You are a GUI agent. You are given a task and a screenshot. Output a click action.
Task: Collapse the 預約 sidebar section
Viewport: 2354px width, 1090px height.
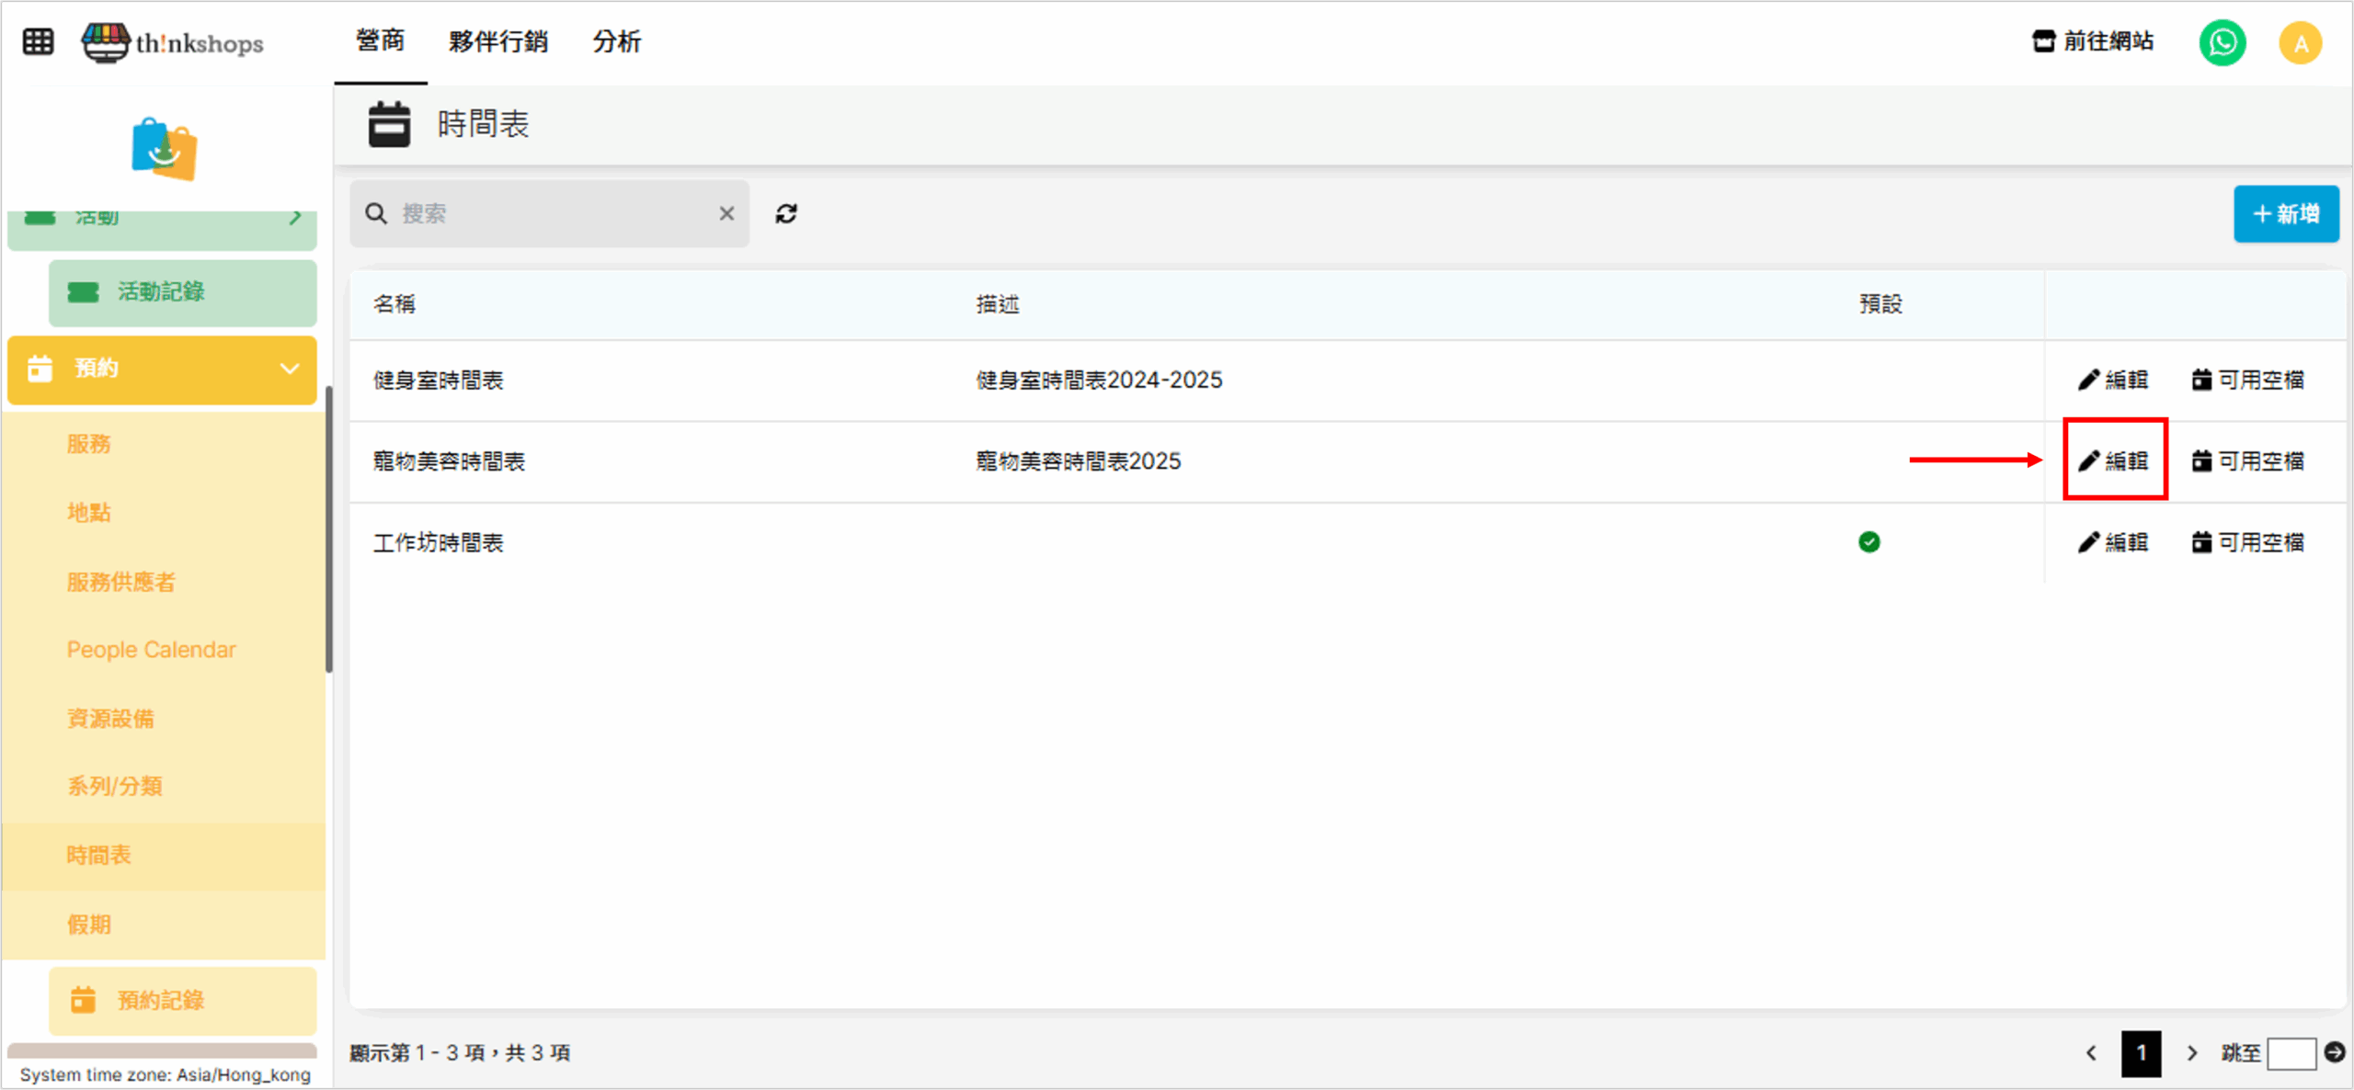289,369
